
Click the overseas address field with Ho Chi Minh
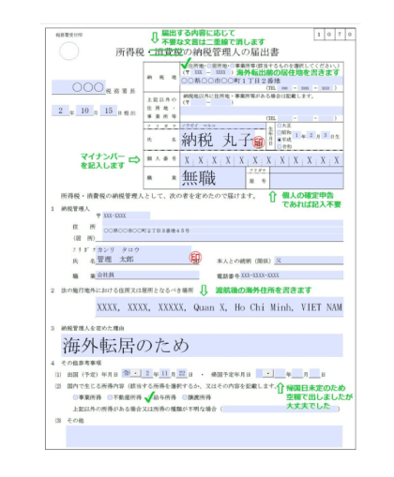[220, 307]
